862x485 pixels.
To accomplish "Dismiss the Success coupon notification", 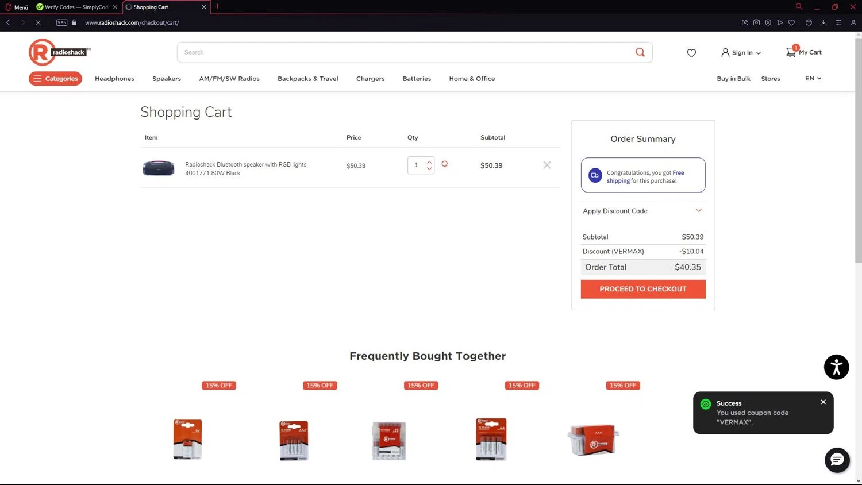I will tap(823, 402).
